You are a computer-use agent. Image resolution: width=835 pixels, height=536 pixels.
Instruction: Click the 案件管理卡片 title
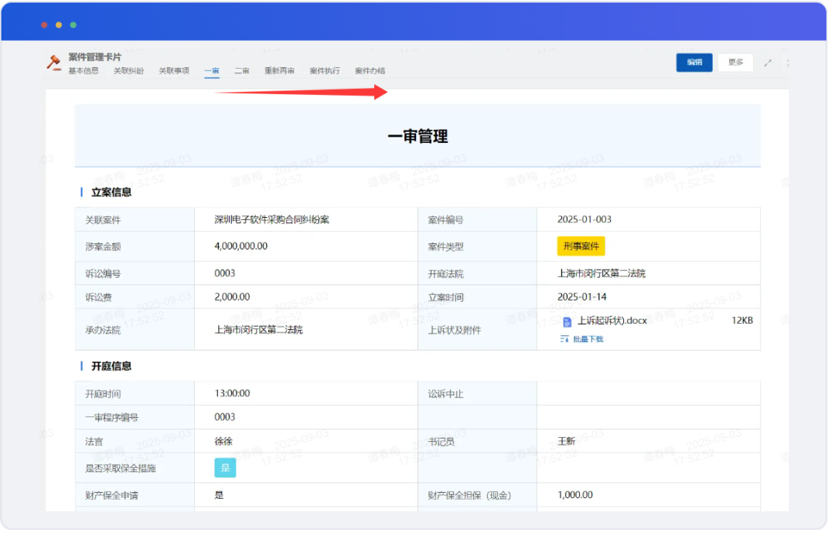(x=95, y=57)
